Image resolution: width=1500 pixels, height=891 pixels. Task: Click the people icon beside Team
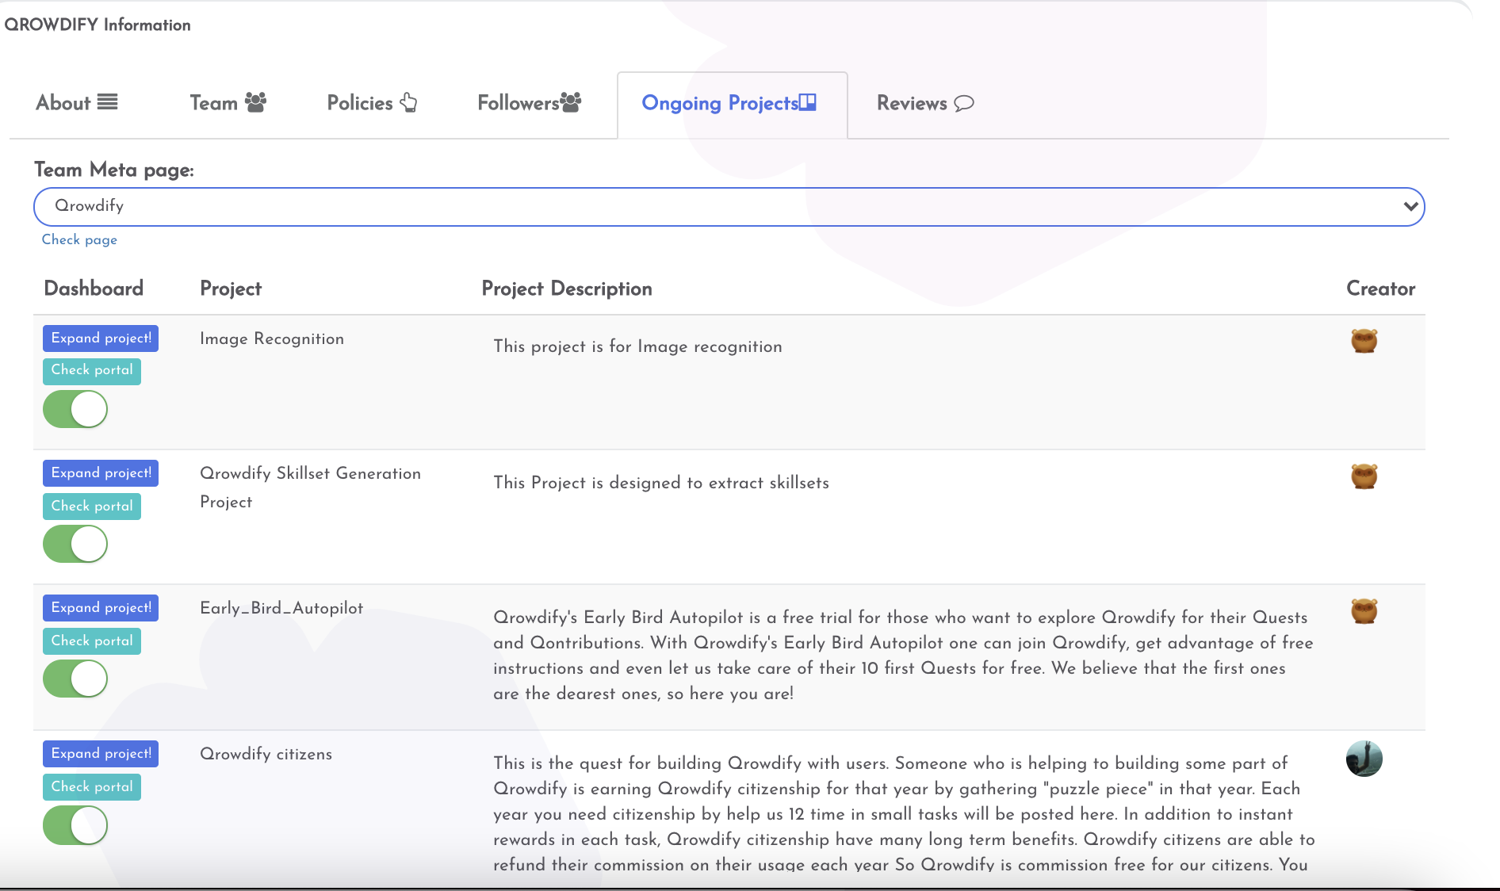click(255, 102)
